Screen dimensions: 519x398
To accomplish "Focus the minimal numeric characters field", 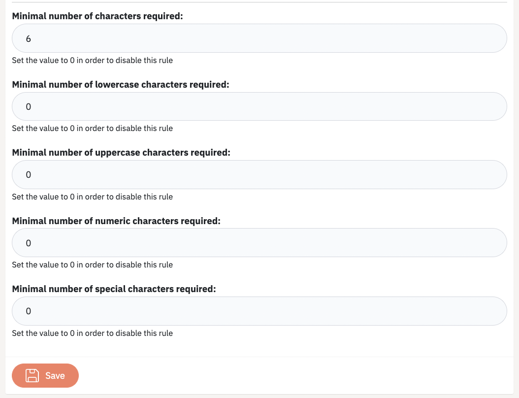I will pyautogui.click(x=259, y=243).
